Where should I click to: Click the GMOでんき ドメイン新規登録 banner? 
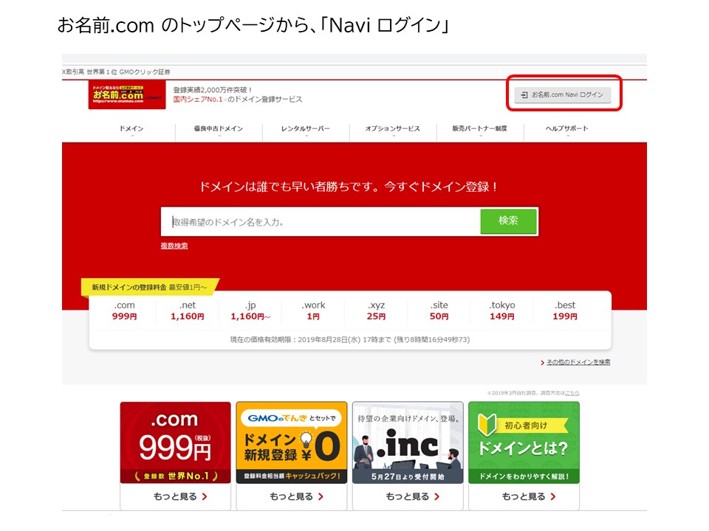(292, 442)
